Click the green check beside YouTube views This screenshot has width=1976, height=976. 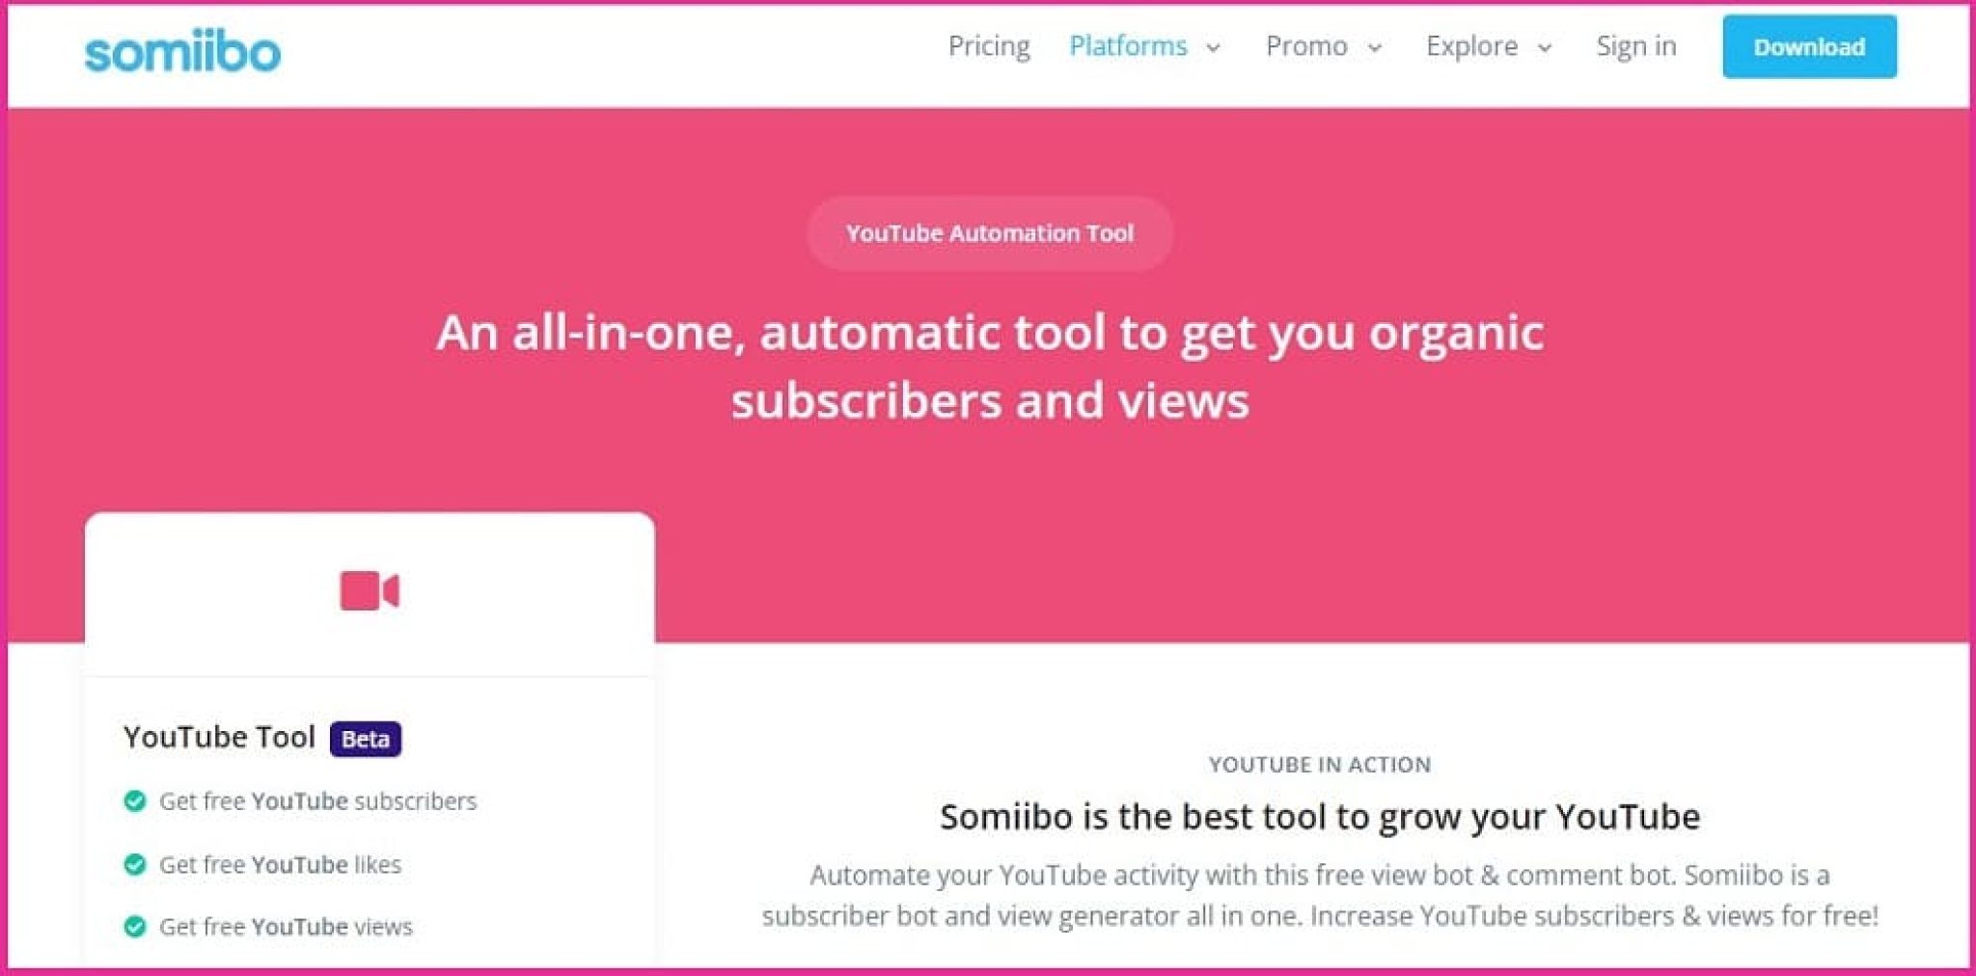pos(135,926)
